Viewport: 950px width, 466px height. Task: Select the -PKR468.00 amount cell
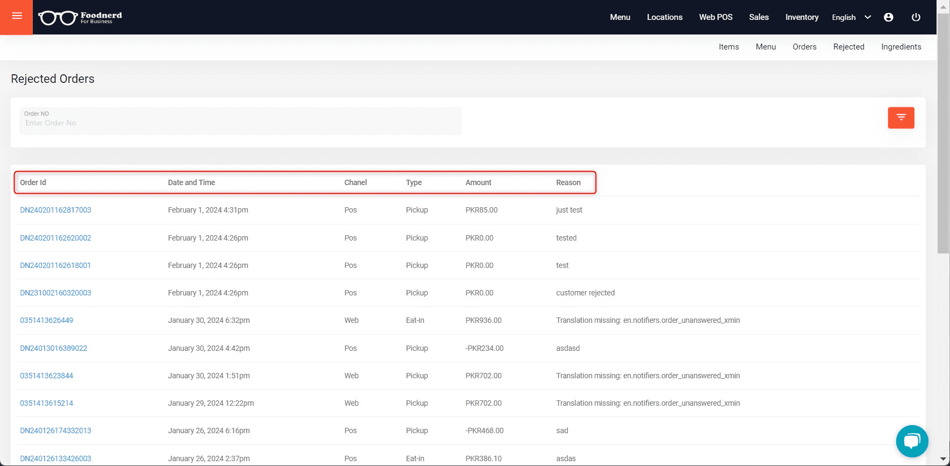click(485, 430)
